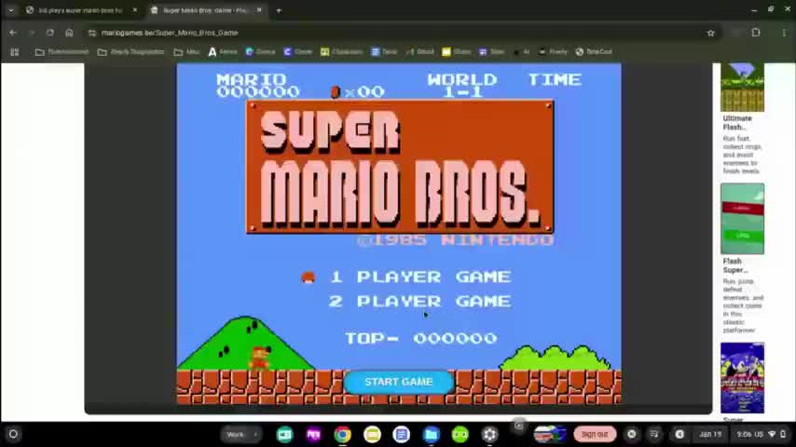
Task: Close the 'Super Mario Bros Game' tab
Action: (259, 10)
